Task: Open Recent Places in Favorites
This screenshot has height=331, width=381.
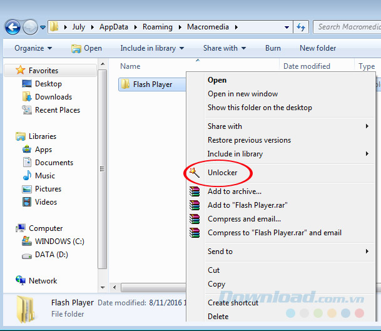Action: [58, 110]
